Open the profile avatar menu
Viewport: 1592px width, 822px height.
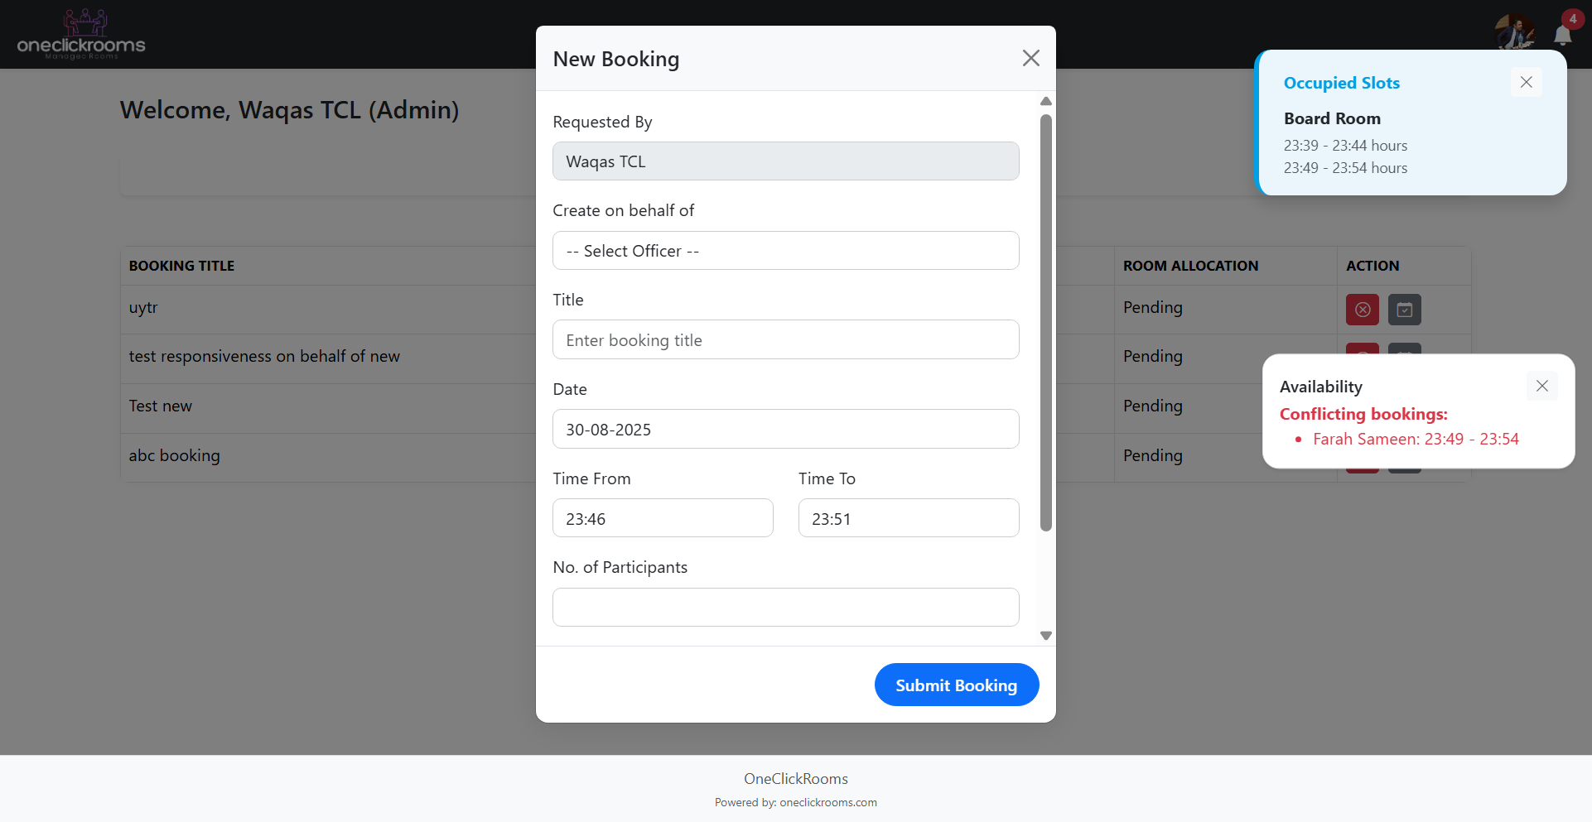[x=1515, y=31]
